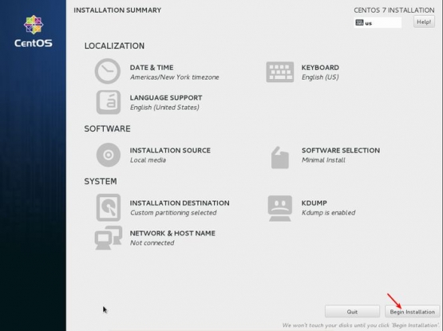
Task: Open the Date & Time clock icon
Action: pyautogui.click(x=108, y=71)
